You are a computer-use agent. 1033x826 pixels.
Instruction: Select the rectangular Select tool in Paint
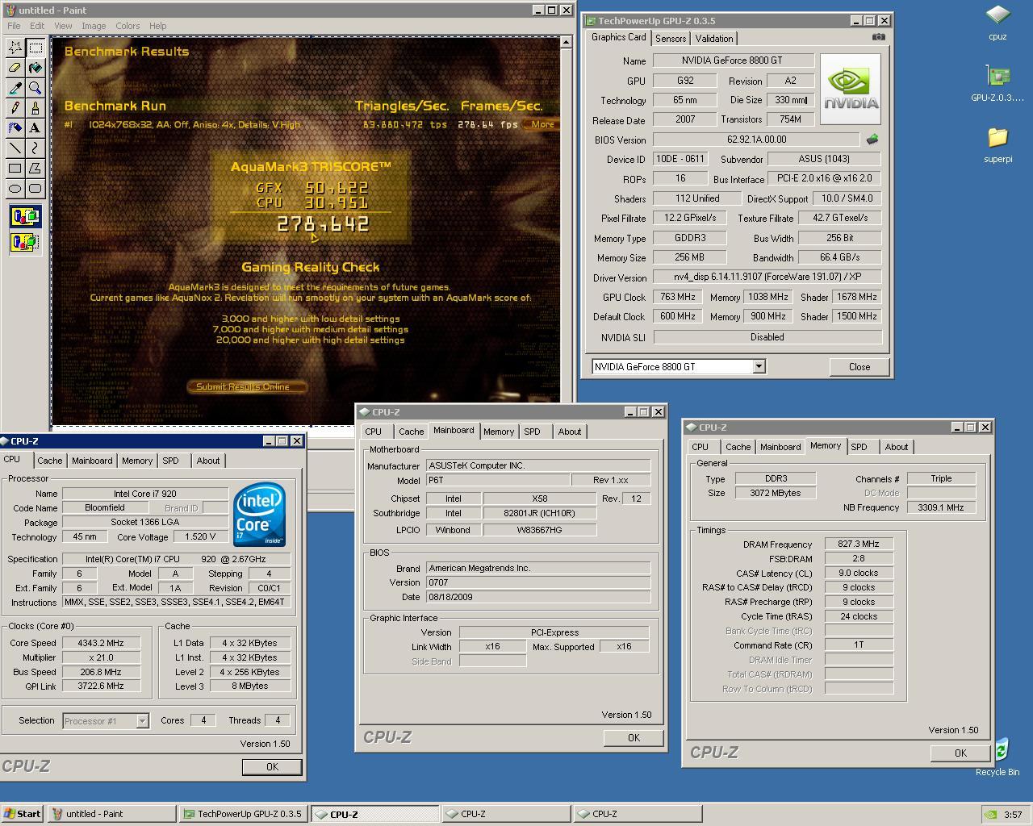(36, 48)
